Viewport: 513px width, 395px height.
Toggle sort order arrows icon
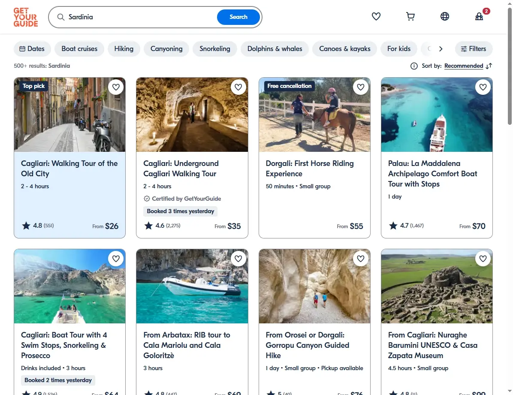point(489,66)
